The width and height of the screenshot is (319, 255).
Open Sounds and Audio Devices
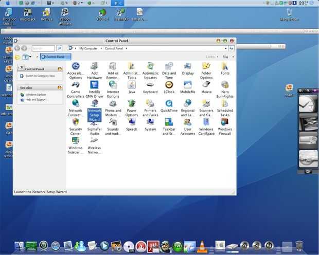tap(113, 126)
